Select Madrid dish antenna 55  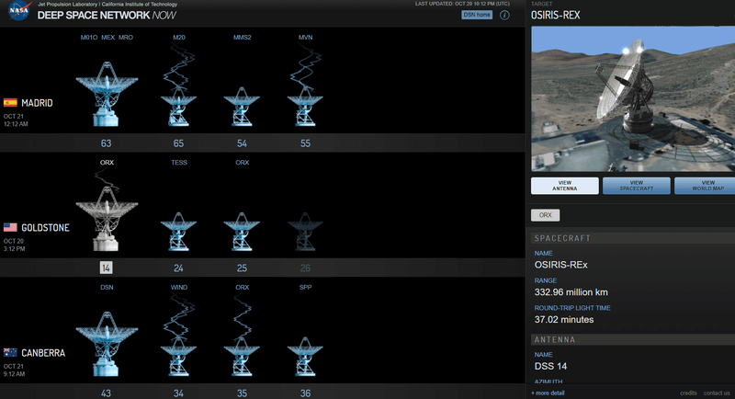(x=305, y=107)
